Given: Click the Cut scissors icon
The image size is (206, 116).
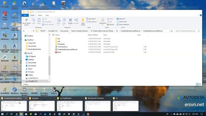Looking at the screenshot, I should tap(43, 19).
